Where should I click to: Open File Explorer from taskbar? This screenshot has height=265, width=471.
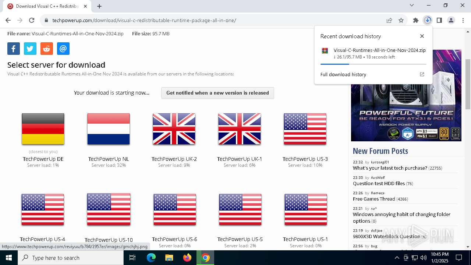point(169,258)
